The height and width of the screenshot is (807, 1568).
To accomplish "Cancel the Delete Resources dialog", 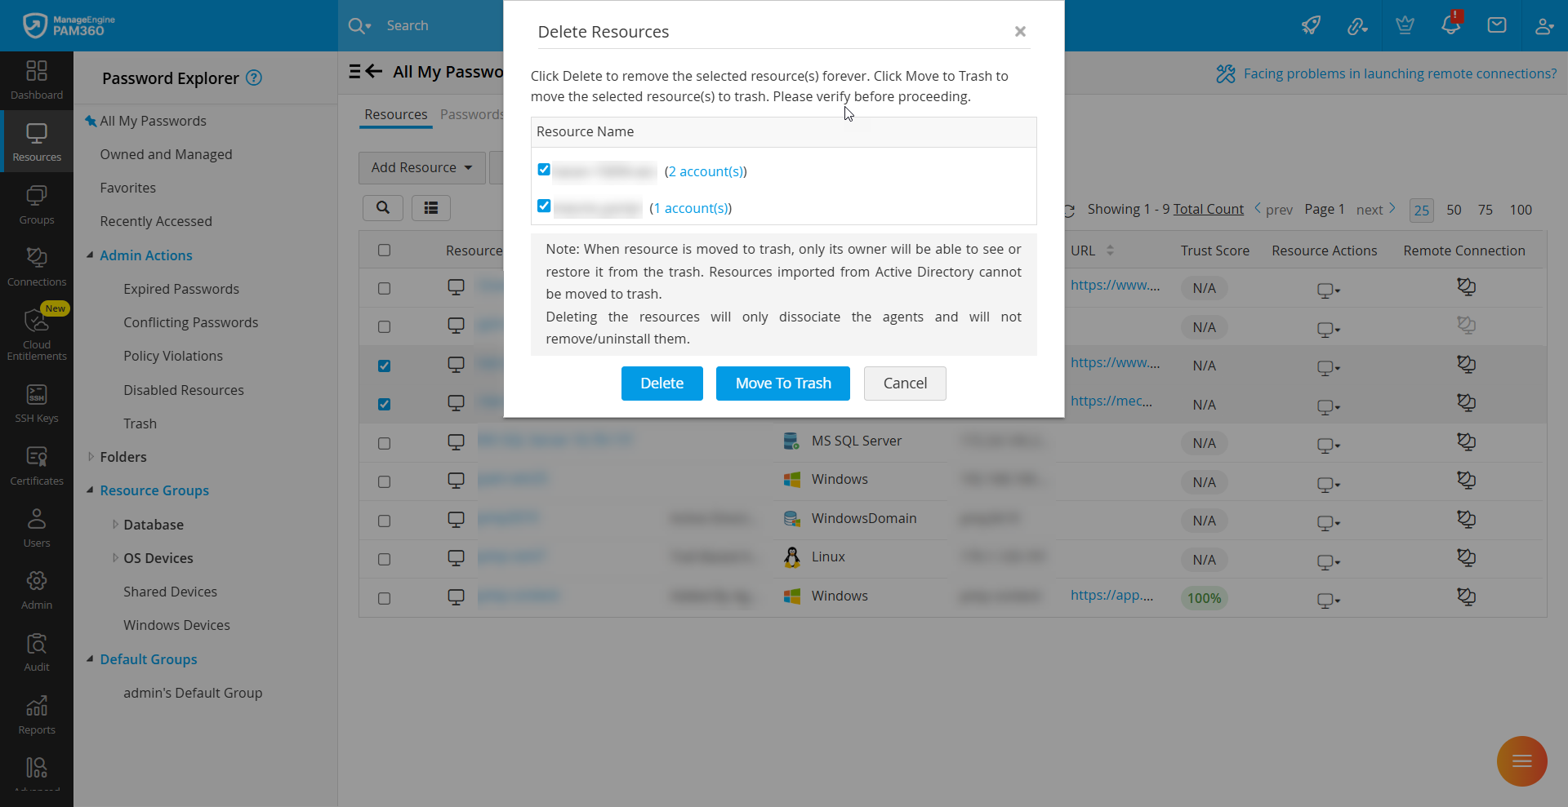I will pyautogui.click(x=905, y=384).
